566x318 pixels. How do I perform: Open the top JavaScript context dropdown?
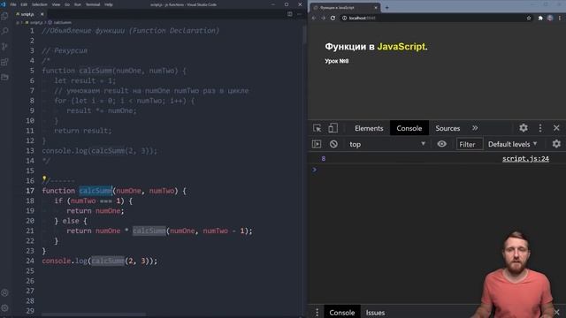pyautogui.click(x=387, y=144)
